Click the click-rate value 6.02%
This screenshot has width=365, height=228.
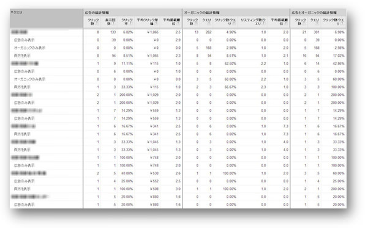[x=128, y=32]
